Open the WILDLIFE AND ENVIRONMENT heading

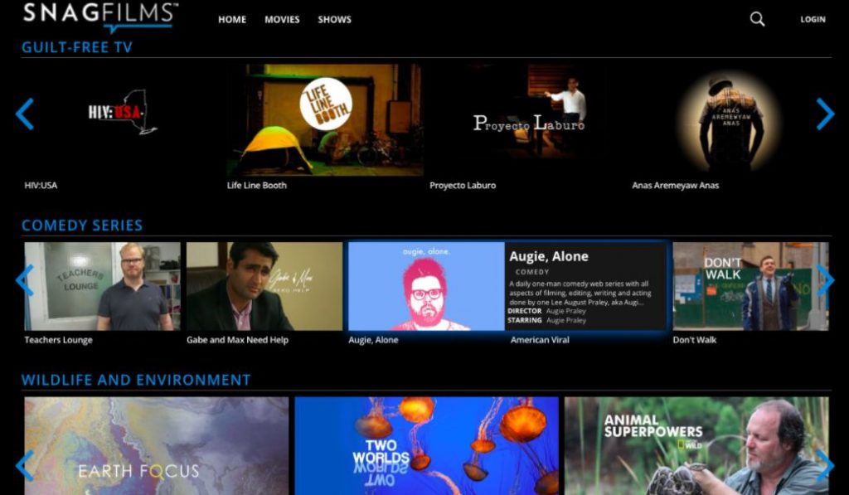point(136,380)
